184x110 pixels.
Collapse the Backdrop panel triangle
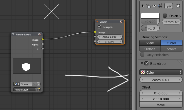pyautogui.click(x=142, y=63)
